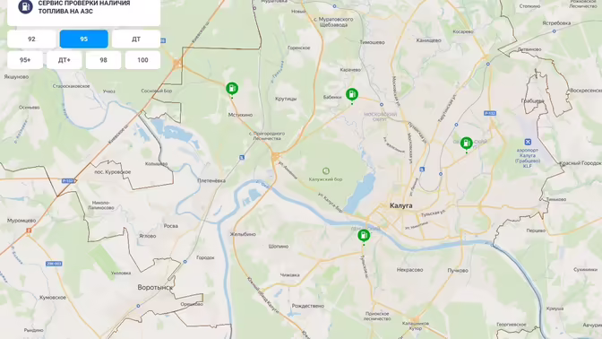Click the Воротынск town label
Screen dimensions: 602x339
click(155, 288)
